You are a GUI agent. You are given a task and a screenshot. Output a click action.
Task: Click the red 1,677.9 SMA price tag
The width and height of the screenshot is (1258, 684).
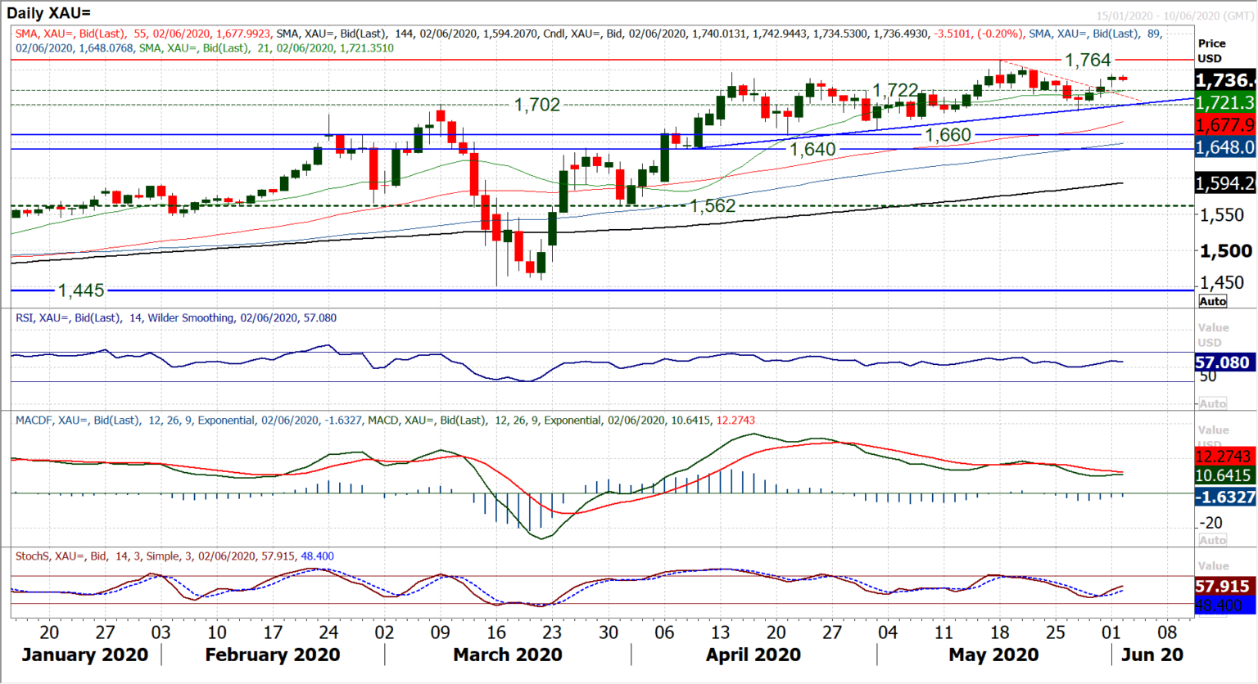pyautogui.click(x=1224, y=125)
